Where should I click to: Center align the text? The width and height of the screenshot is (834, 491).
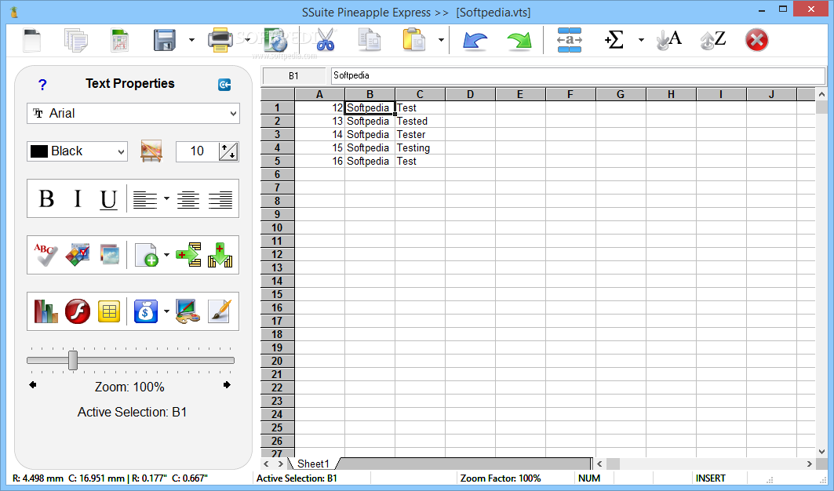(188, 199)
